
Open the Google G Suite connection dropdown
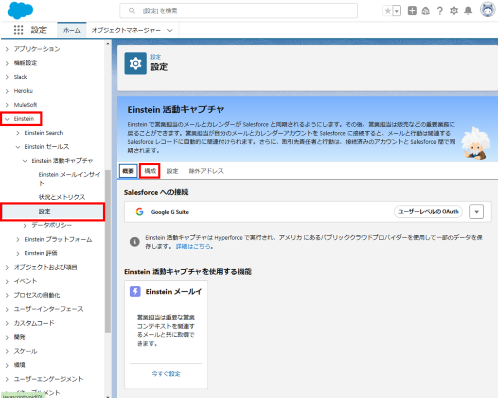pyautogui.click(x=477, y=212)
